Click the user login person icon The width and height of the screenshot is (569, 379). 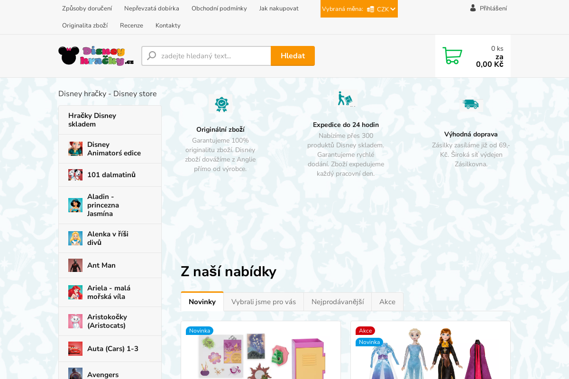click(x=473, y=8)
